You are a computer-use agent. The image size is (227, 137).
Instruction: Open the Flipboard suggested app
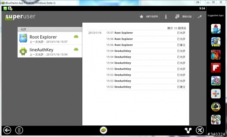point(216,68)
